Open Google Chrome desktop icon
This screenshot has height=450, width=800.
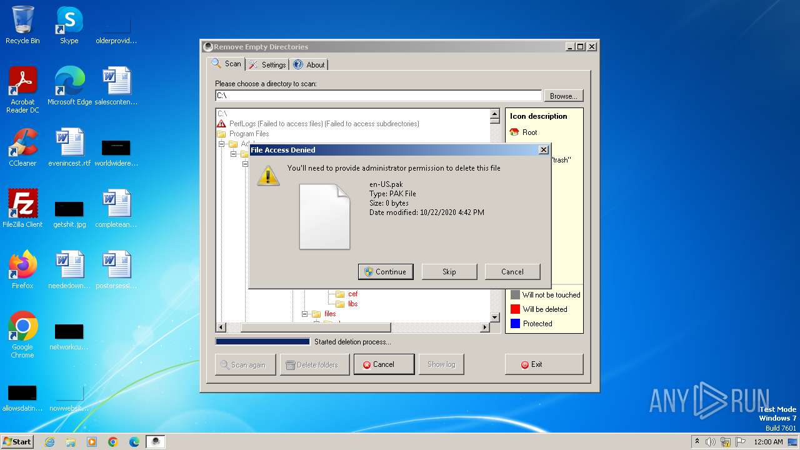pos(22,335)
